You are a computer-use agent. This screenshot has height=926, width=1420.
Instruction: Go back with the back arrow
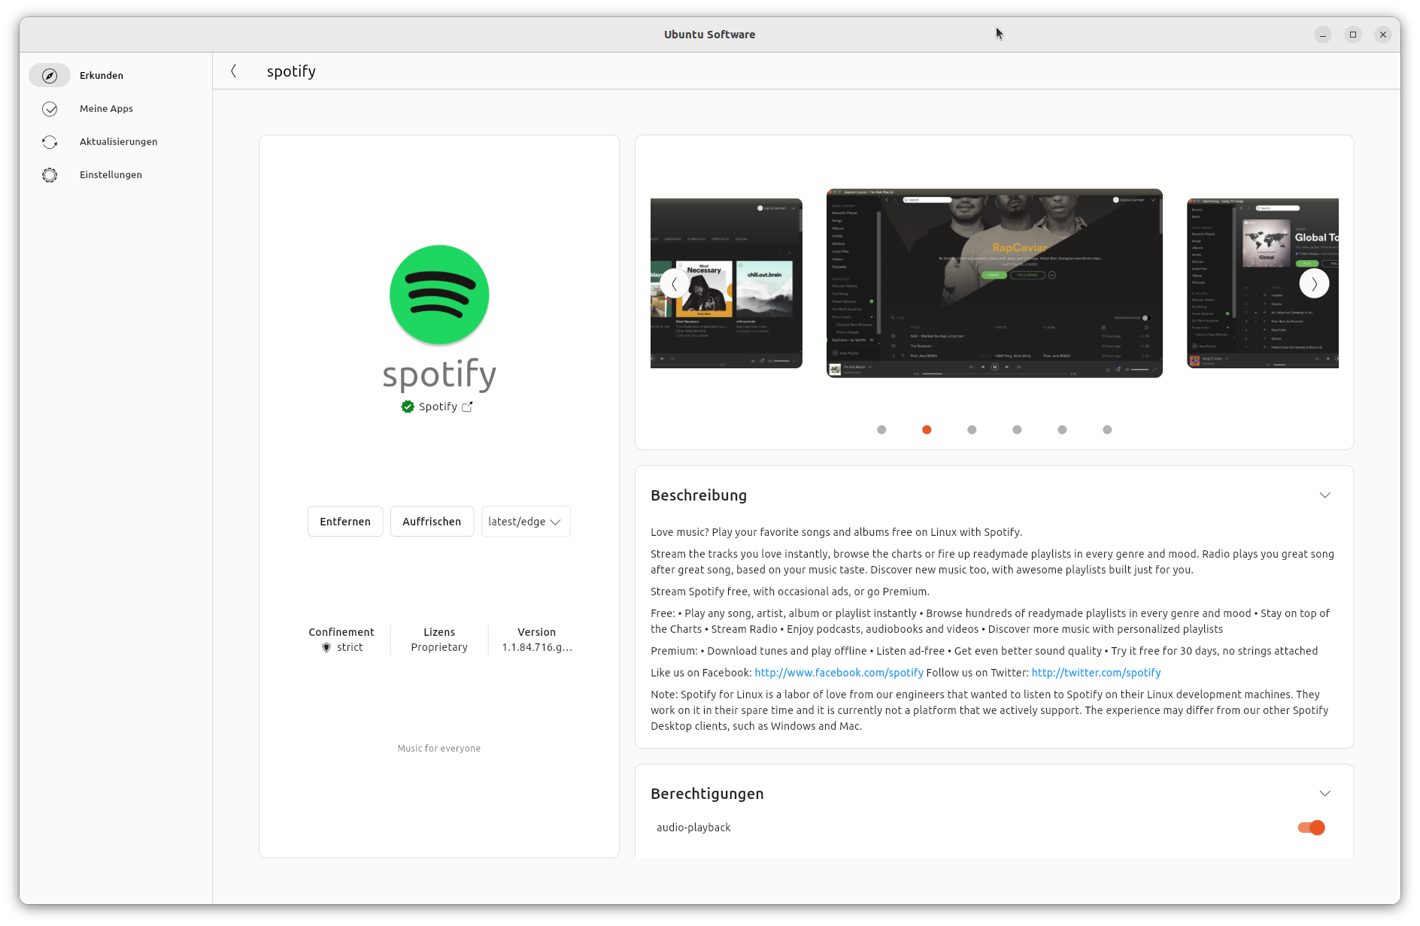click(x=234, y=71)
